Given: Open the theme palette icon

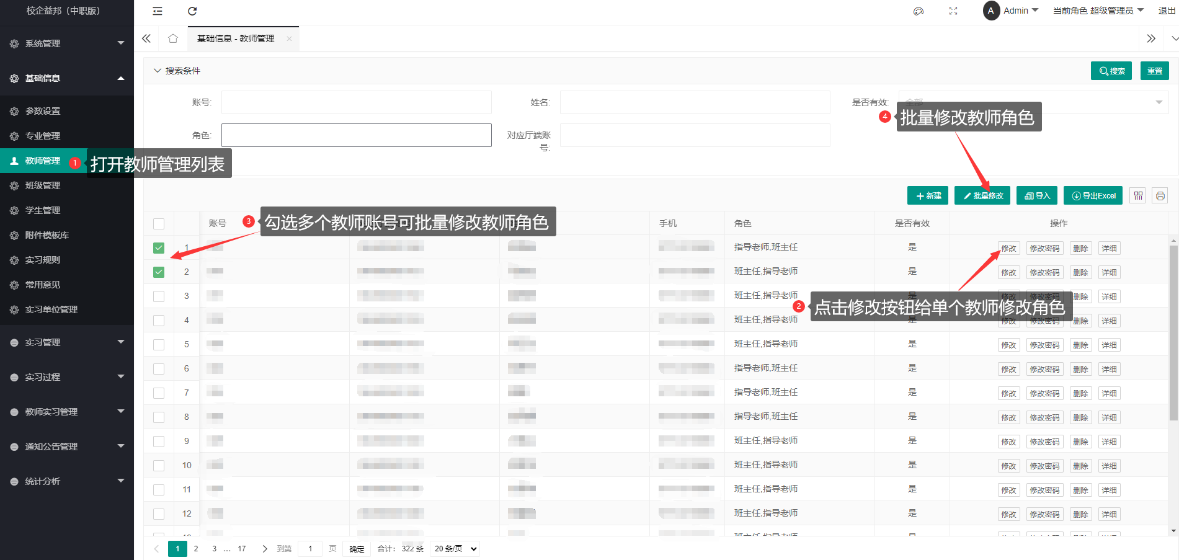Looking at the screenshot, I should [x=919, y=11].
